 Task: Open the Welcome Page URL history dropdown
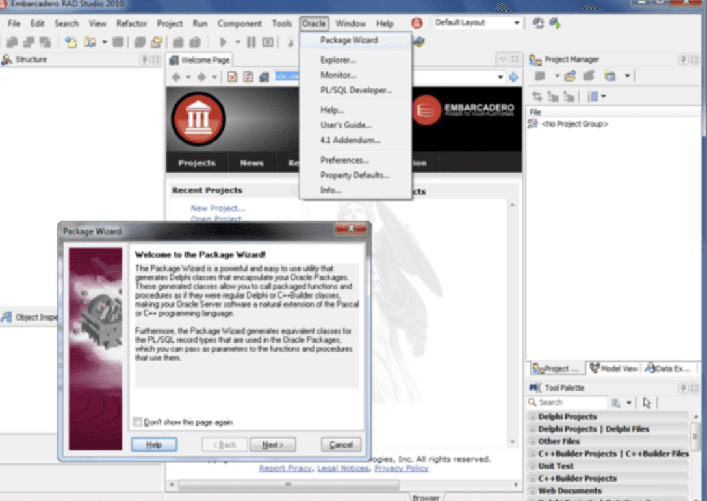[500, 77]
